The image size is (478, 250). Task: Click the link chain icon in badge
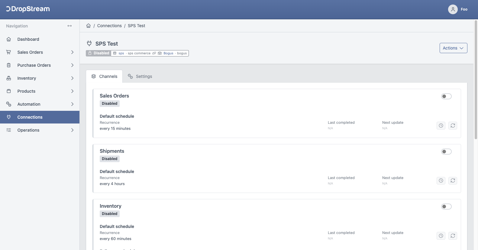point(154,53)
